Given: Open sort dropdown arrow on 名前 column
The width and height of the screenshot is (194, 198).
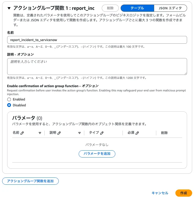Looking at the screenshot, I should point(40,133).
